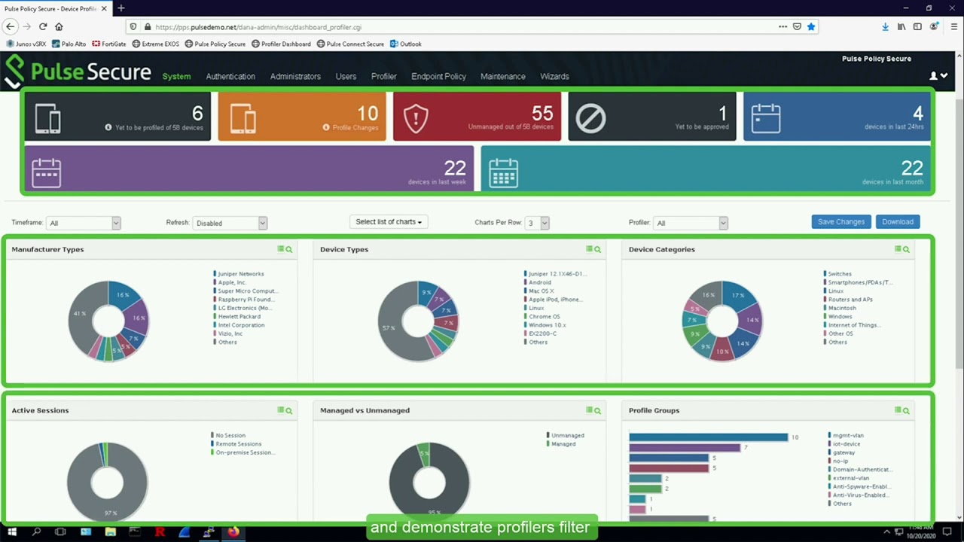Image resolution: width=964 pixels, height=542 pixels.
Task: Click the Remote Sessions legend entry
Action: 236,444
